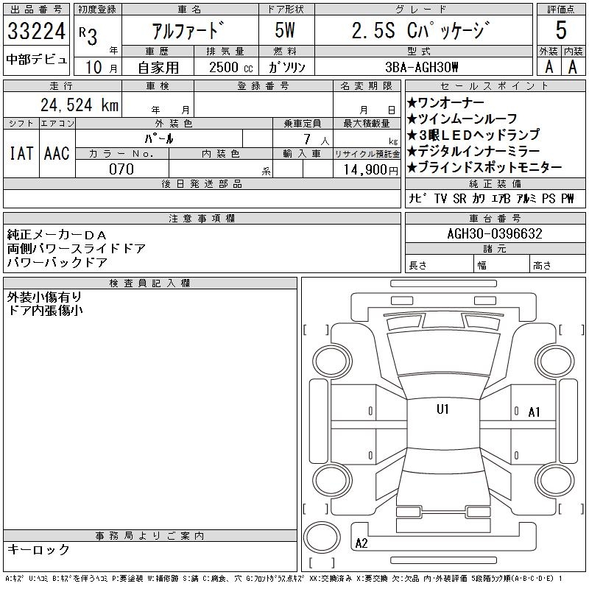
Task: Click the windshield in car diagram
Action: coord(443,353)
